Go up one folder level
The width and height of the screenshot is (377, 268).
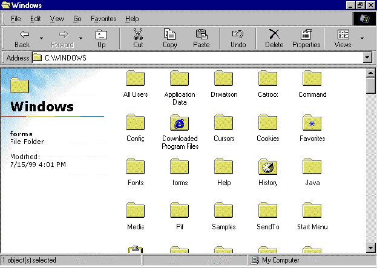(101, 38)
